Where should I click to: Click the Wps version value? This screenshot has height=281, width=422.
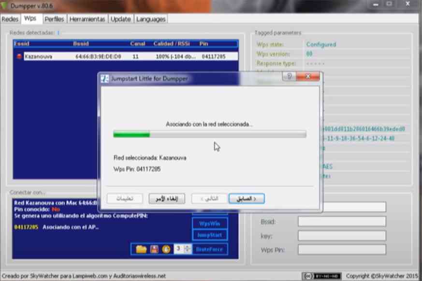pos(309,54)
